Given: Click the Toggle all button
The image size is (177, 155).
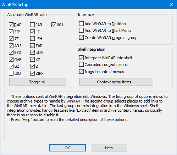Looking at the screenshot, I should (38, 82).
